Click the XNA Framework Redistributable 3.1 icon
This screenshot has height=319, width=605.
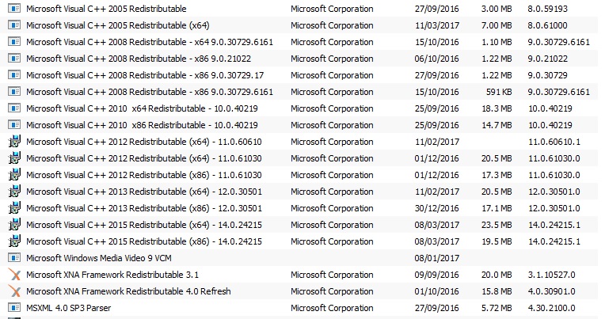pyautogui.click(x=14, y=275)
